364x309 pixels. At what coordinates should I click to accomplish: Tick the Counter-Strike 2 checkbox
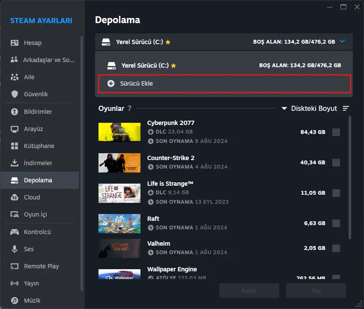coord(336,163)
